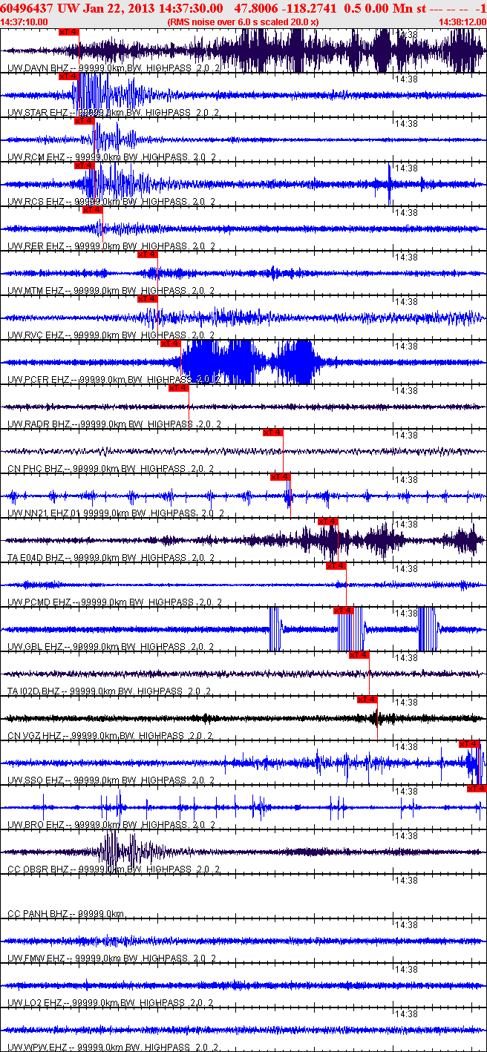Click the pick marker on the SSO trace
Viewport: 487px width, 1052px height.
(468, 744)
